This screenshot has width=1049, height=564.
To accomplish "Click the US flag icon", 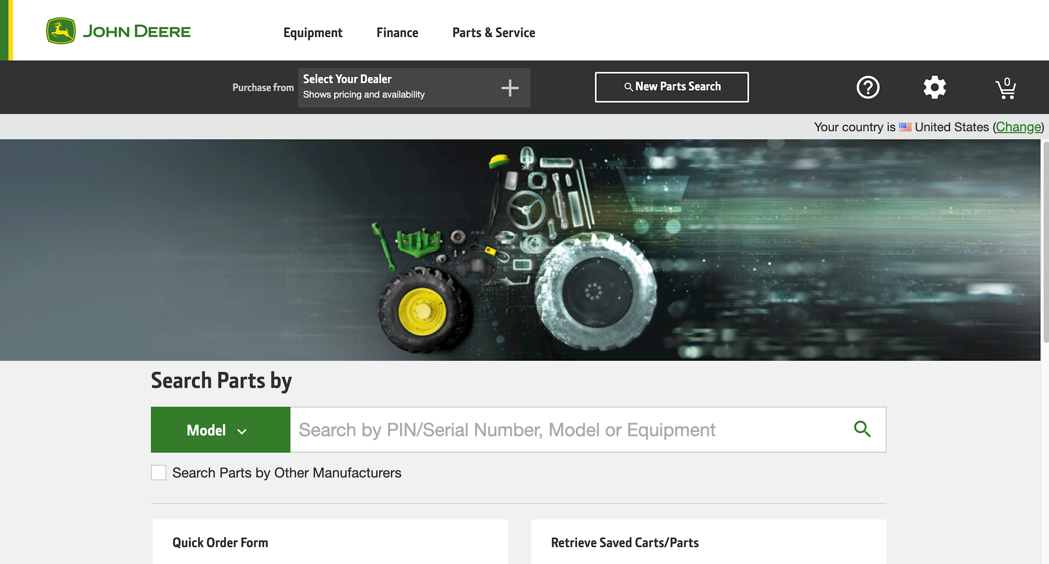I will point(905,127).
